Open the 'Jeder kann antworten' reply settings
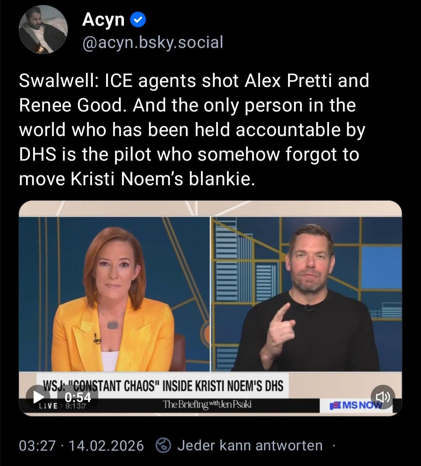 pos(250,445)
